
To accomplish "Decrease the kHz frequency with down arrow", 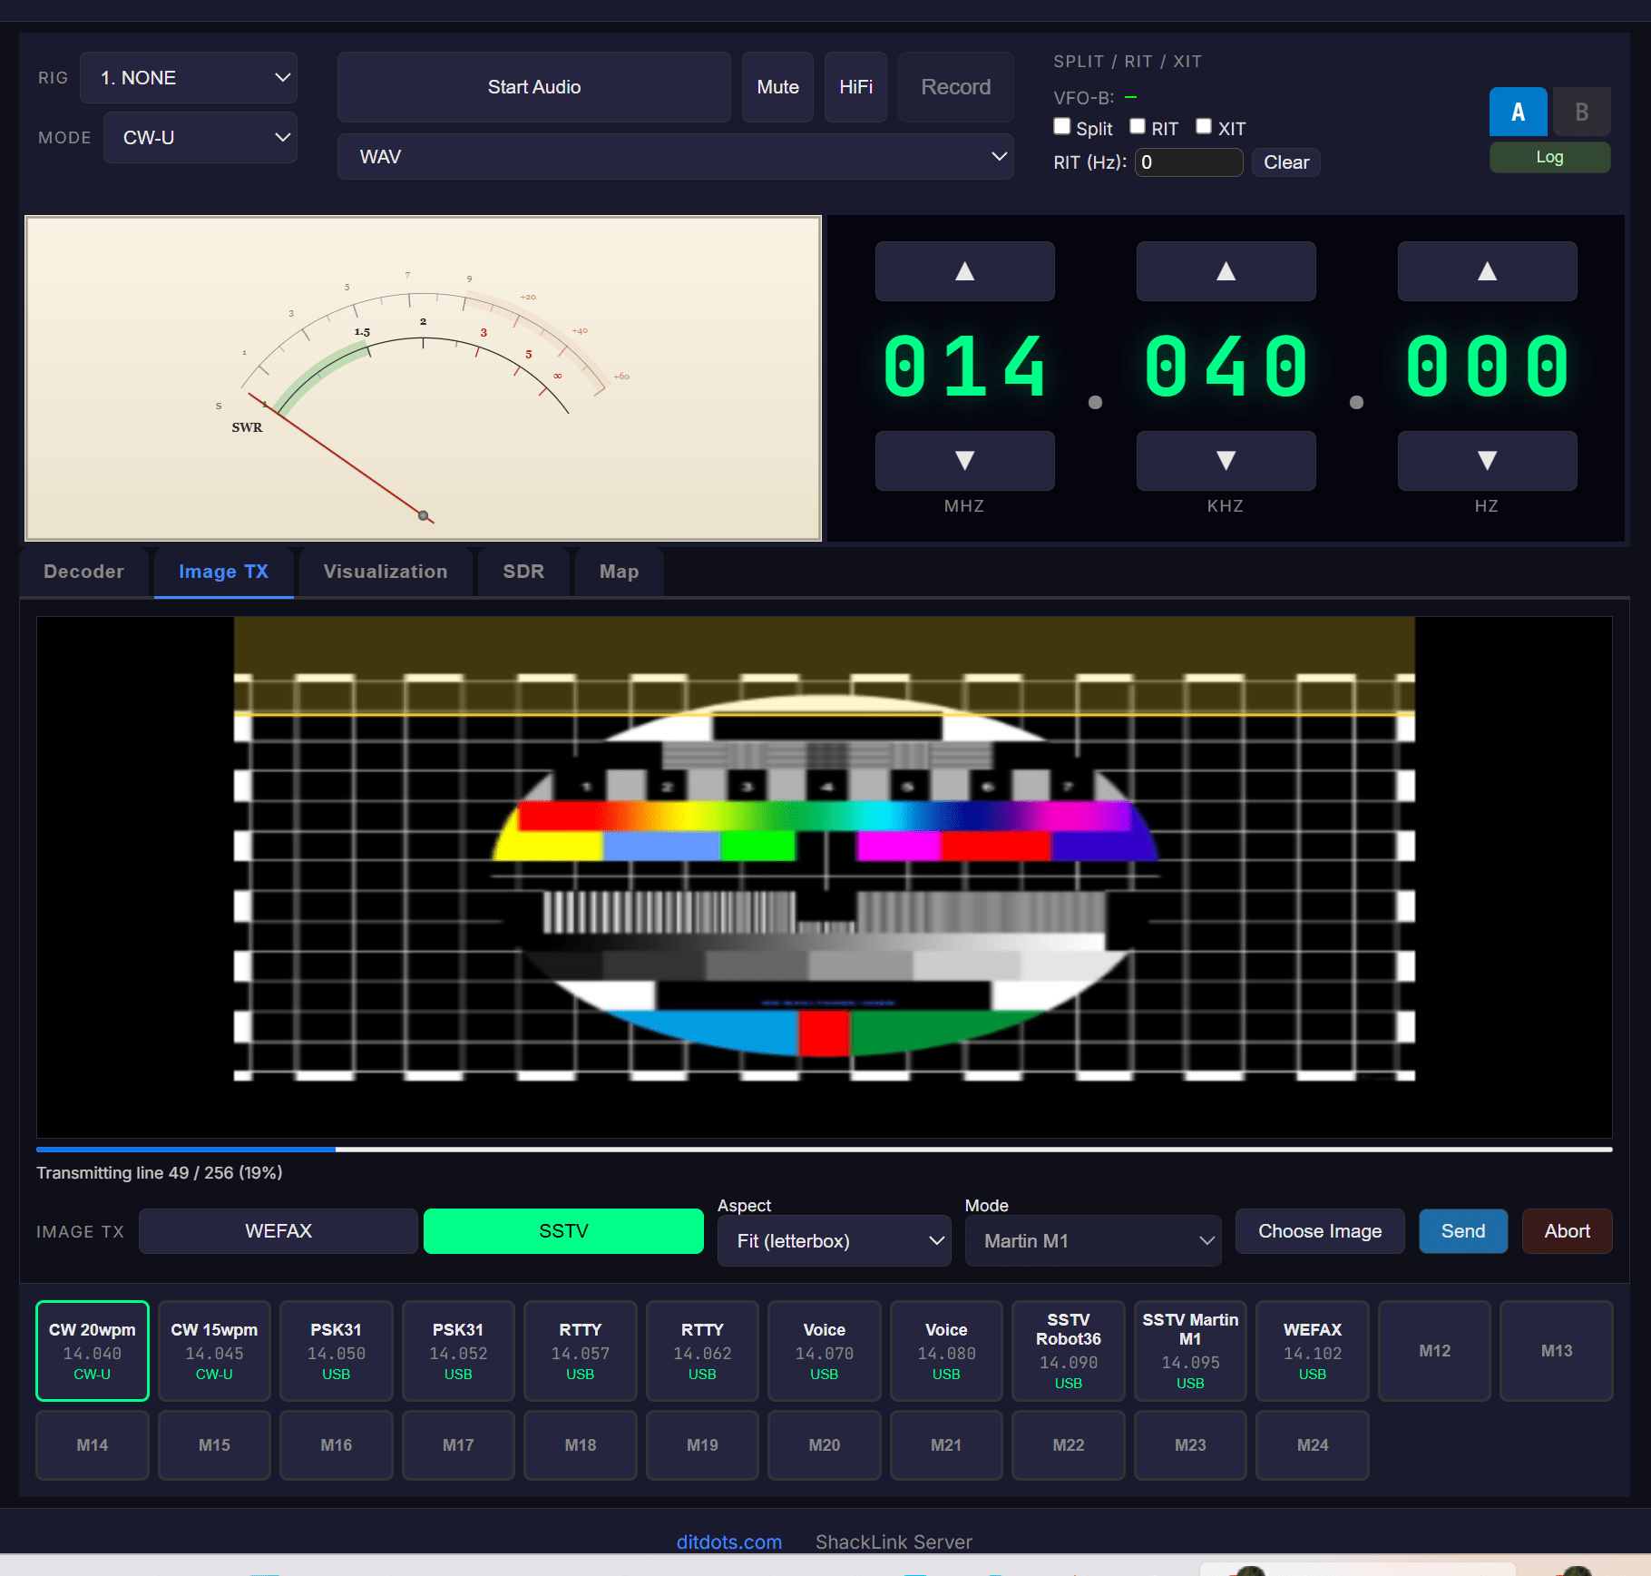I will [x=1226, y=461].
